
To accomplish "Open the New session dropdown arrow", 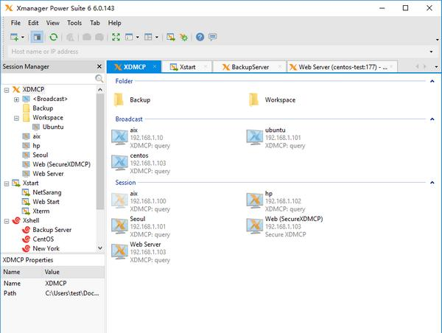I will coord(23,38).
